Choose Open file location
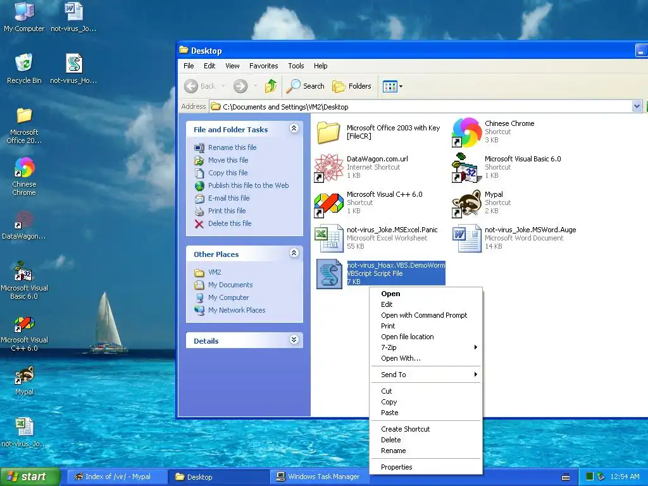The image size is (648, 486). (426, 337)
